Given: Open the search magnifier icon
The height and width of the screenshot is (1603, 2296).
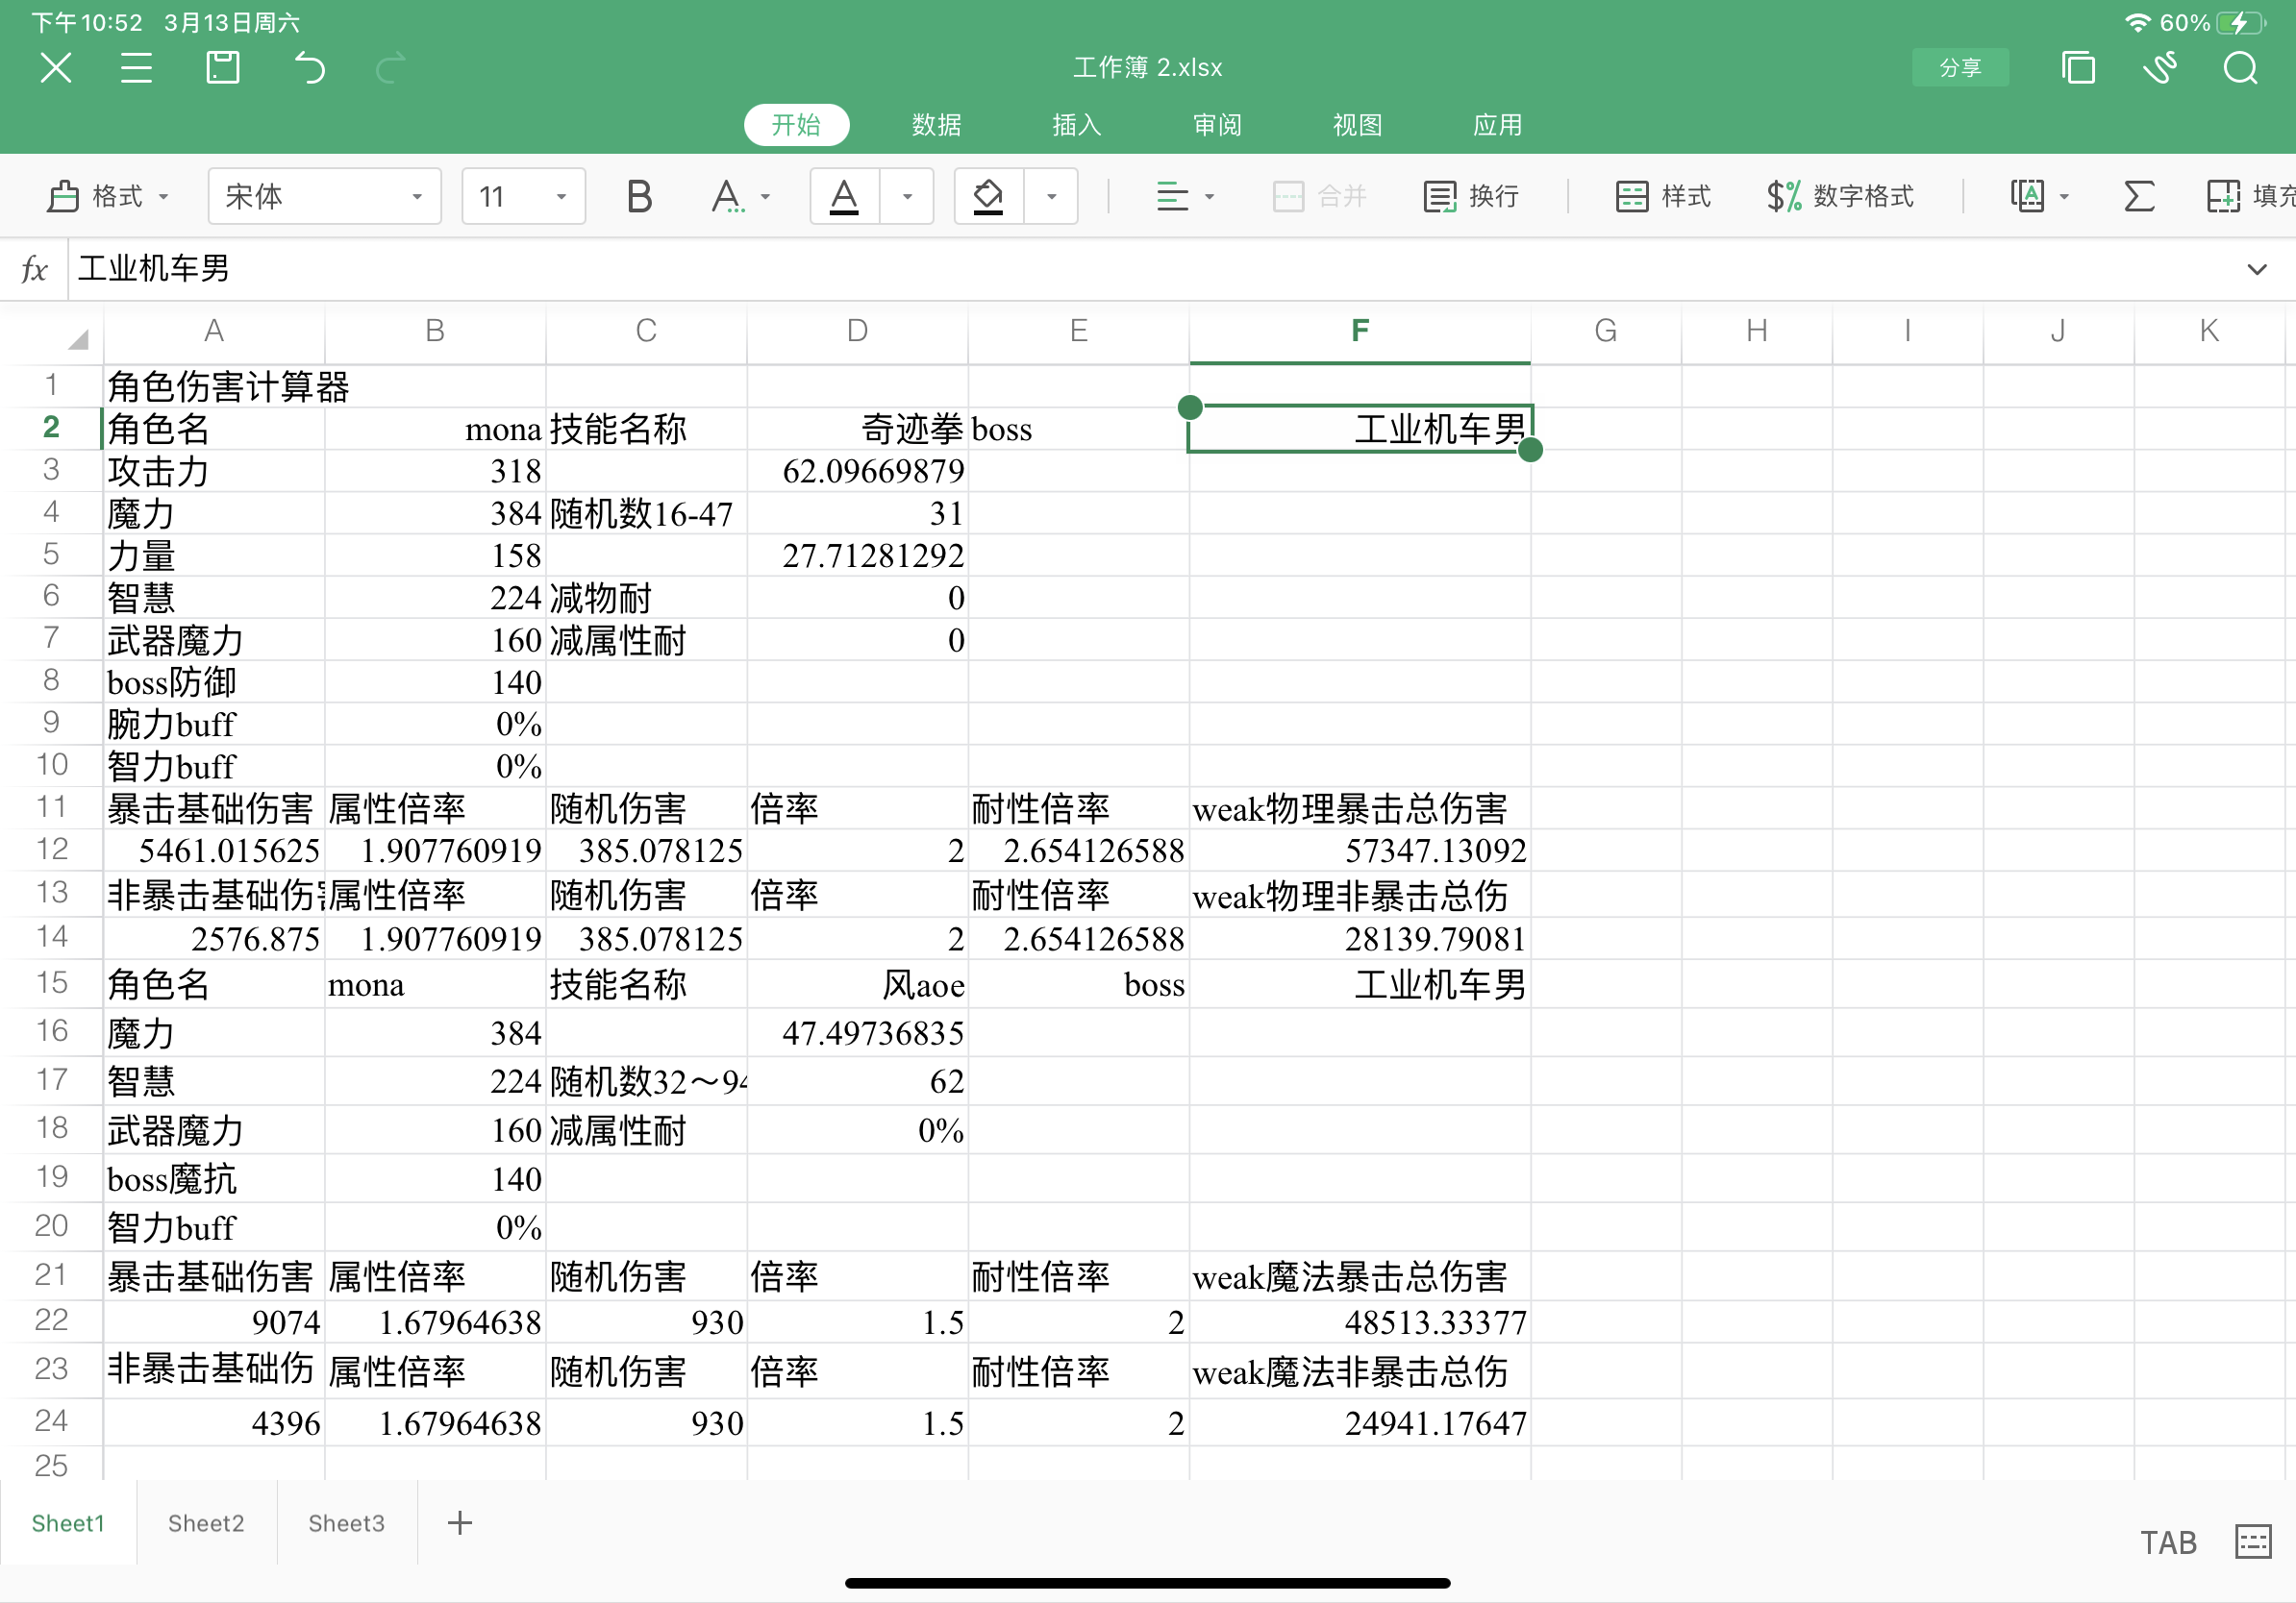Looking at the screenshot, I should pos(2240,68).
